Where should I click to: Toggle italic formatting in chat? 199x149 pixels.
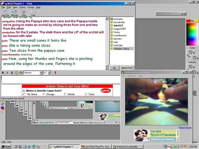pyautogui.click(x=7, y=73)
